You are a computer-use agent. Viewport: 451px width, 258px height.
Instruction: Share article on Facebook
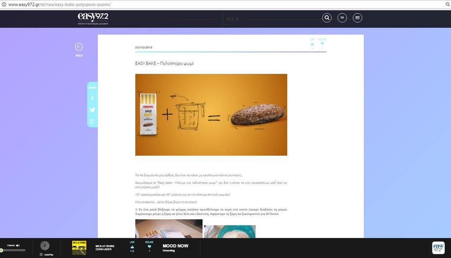click(x=92, y=98)
